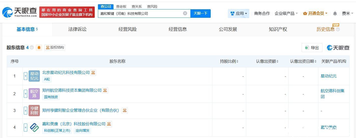Image resolution: width=356 pixels, height=138 pixels.
Task: Switch to the 基本信息 tab
Action: point(27,29)
